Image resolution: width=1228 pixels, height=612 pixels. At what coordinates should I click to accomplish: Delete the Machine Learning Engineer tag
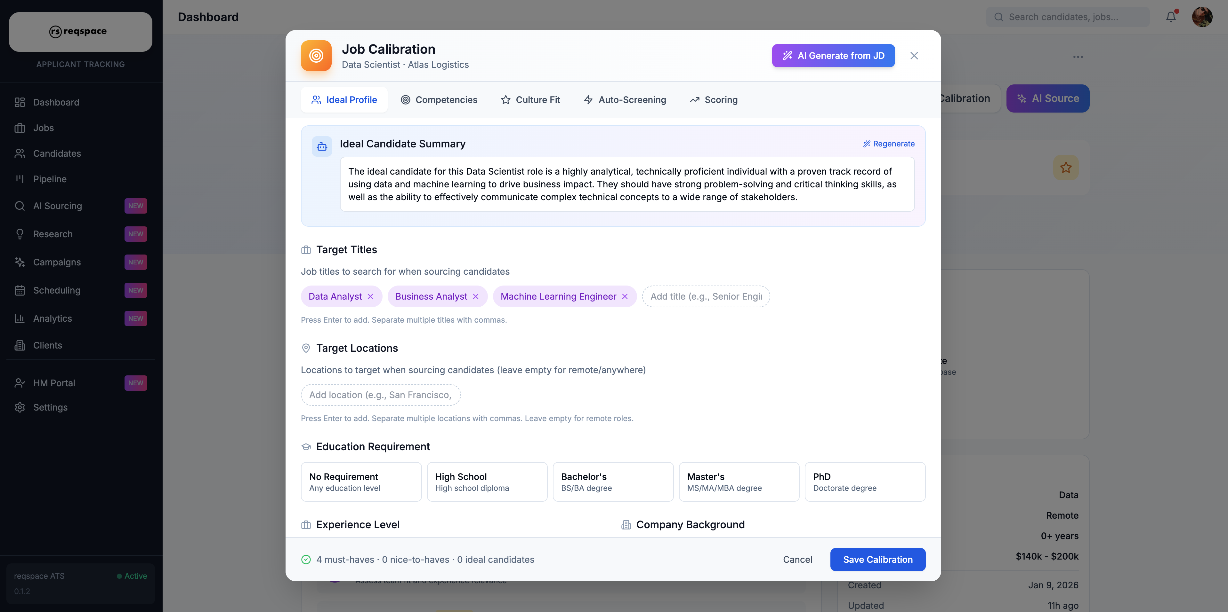pyautogui.click(x=625, y=296)
